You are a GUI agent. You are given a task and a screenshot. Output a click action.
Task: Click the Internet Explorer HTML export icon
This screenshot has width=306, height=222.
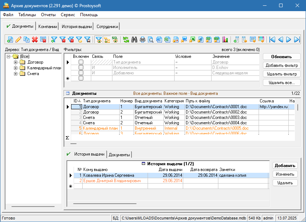pyautogui.click(x=200, y=40)
